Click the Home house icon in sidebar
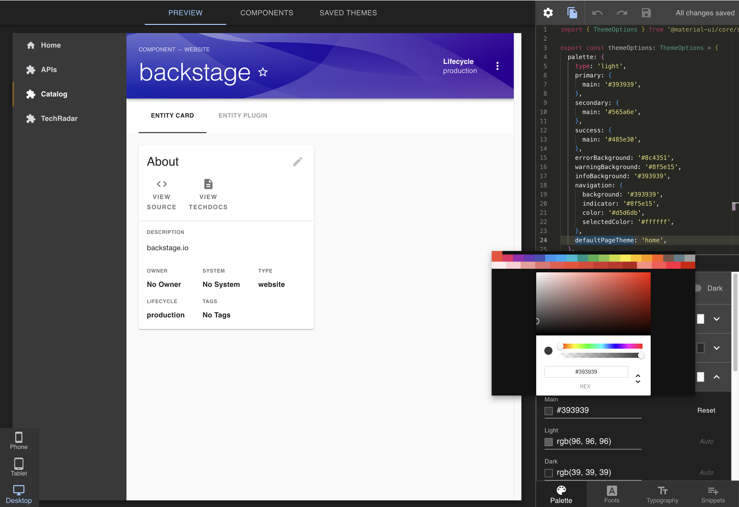 (31, 45)
